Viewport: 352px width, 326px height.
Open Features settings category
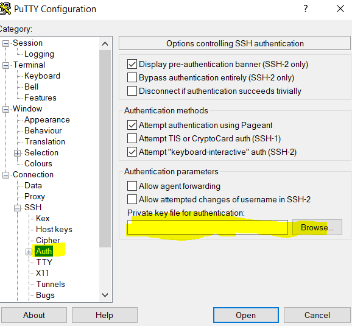[x=40, y=97]
